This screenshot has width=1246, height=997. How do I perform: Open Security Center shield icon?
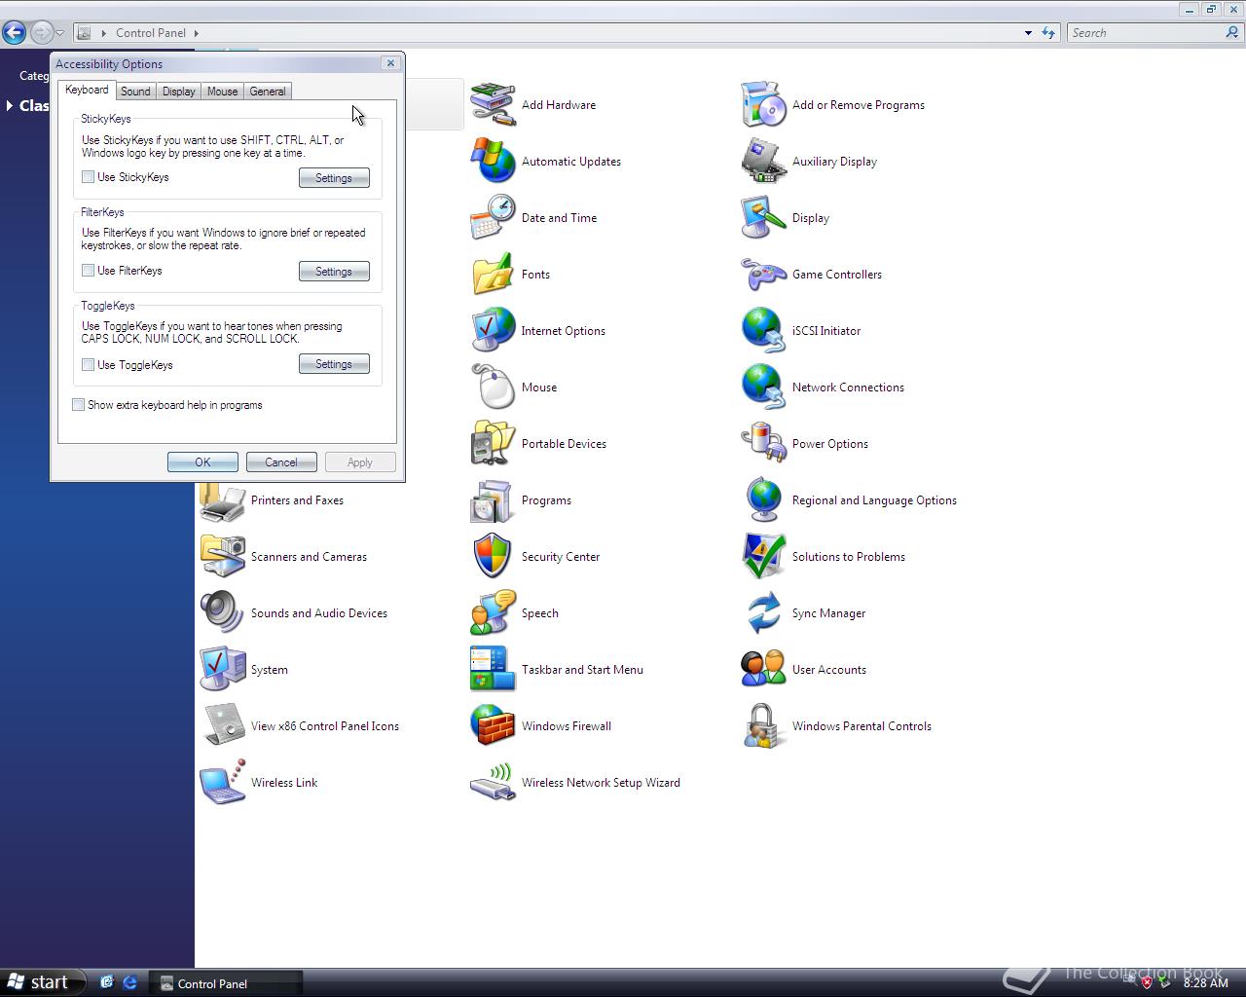point(493,557)
